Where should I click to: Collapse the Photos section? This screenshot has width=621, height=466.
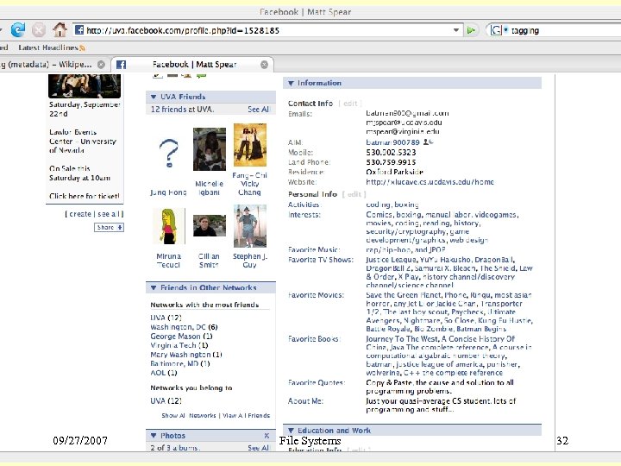pos(154,436)
